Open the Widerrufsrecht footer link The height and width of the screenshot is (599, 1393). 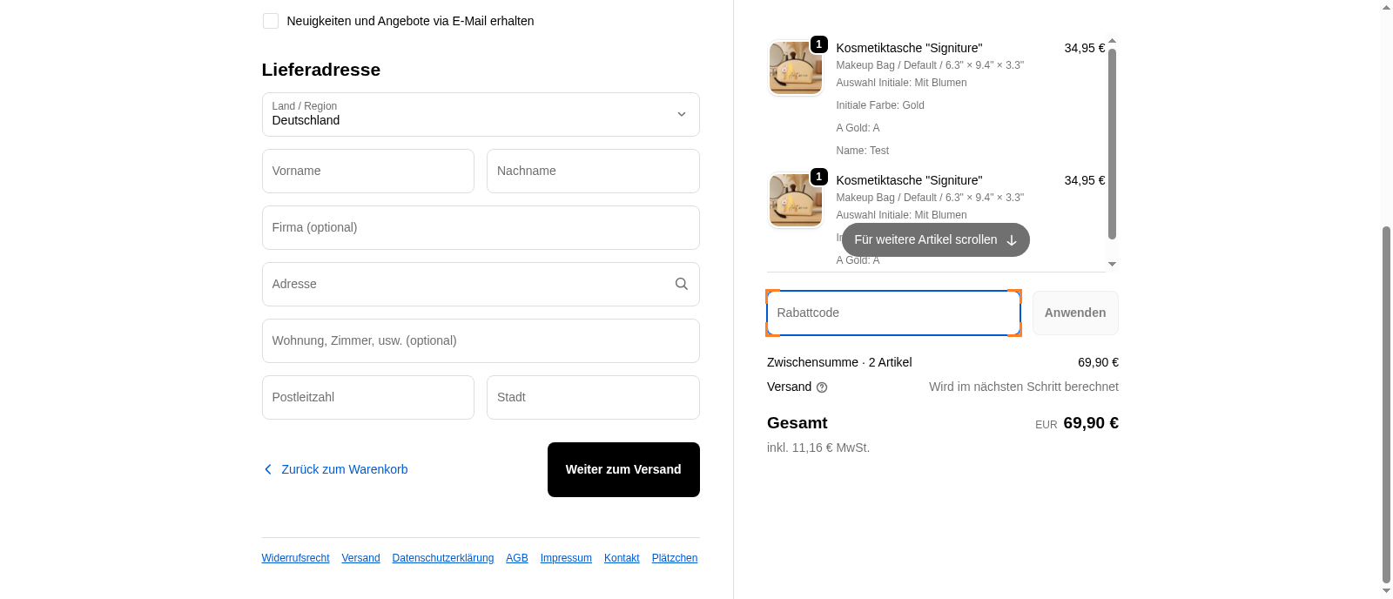295,558
